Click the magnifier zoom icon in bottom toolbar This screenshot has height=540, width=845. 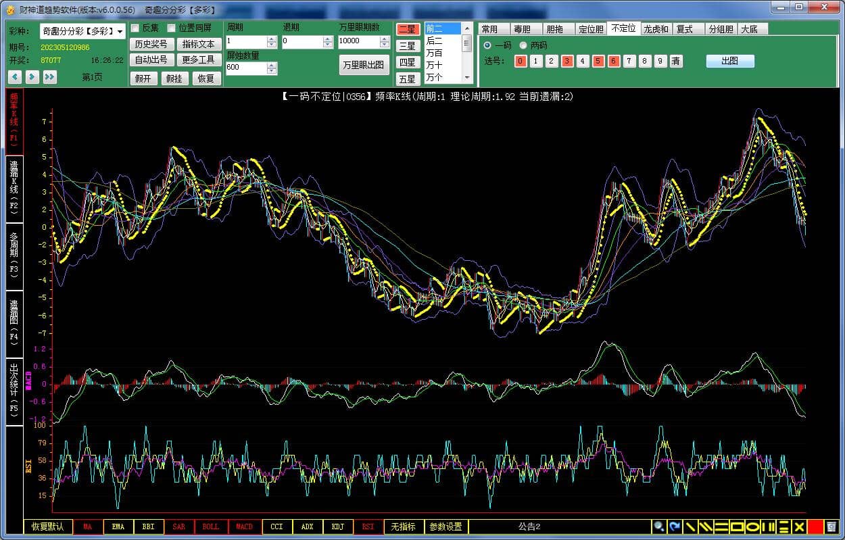pos(658,526)
